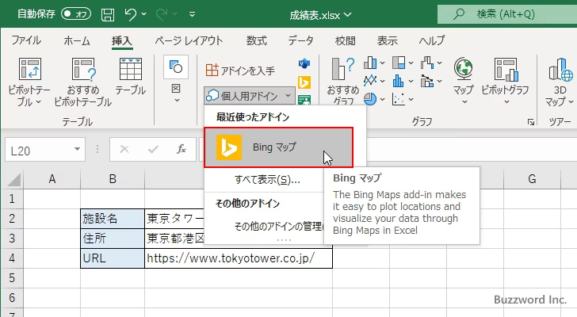Click the Save floppy disk icon

pos(108,14)
